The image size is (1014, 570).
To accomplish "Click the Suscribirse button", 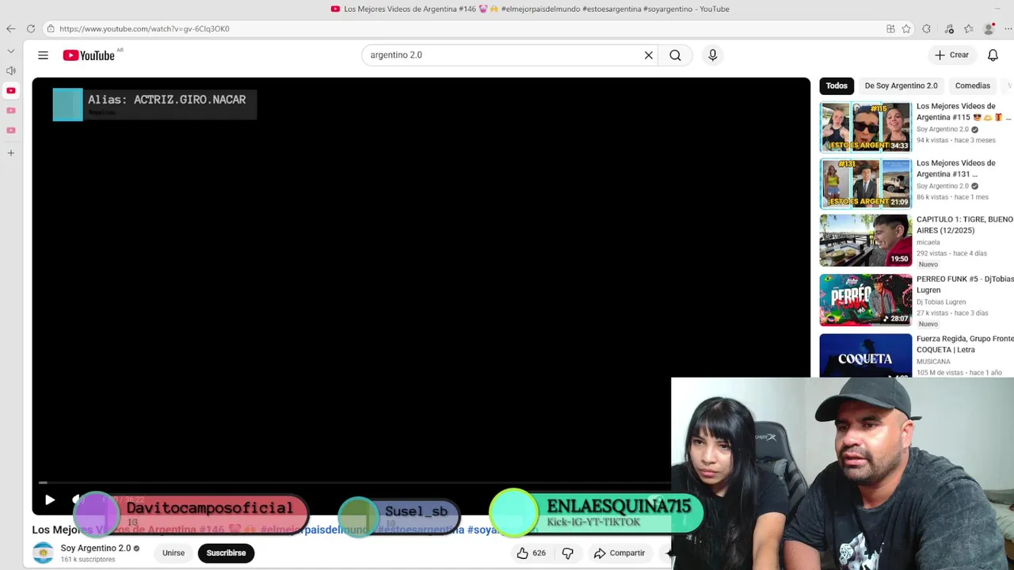I will [227, 553].
